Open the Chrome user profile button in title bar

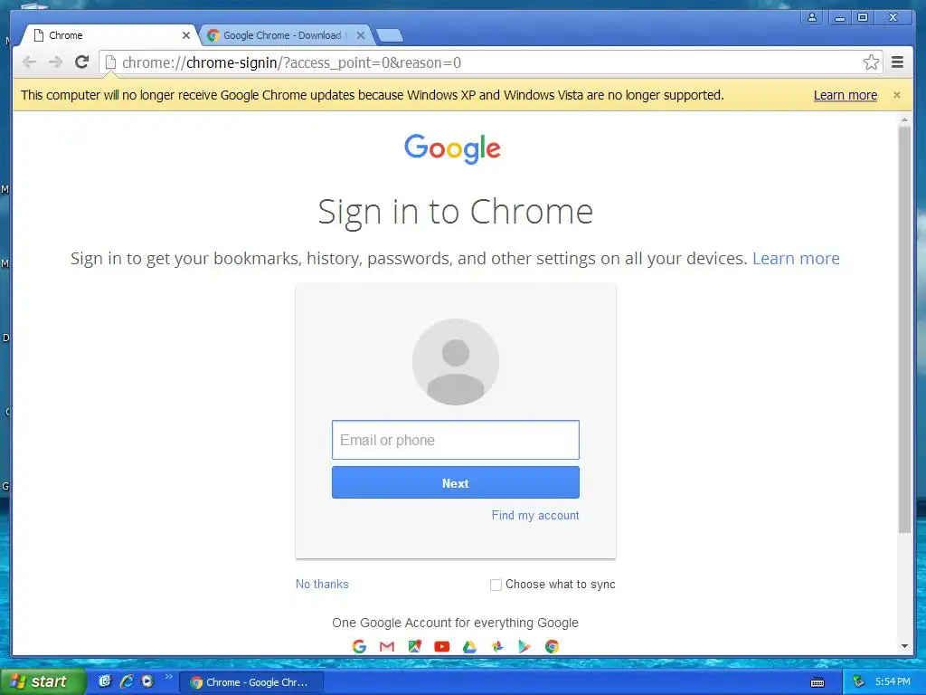(812, 17)
